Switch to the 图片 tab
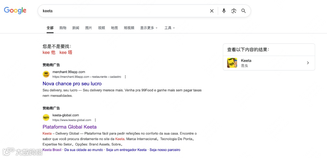 tap(89, 28)
